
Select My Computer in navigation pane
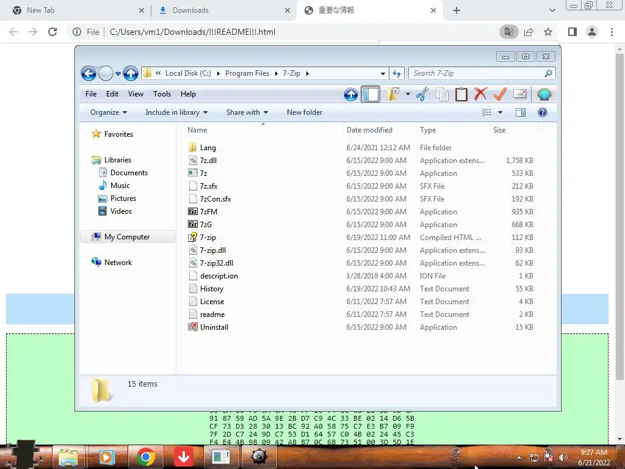click(x=127, y=237)
